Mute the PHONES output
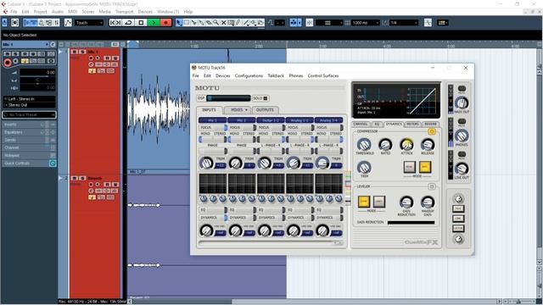Image resolution: width=543 pixels, height=305 pixels. click(462, 122)
